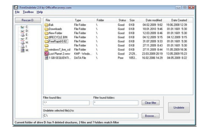210x132 pixels.
Task: Click the status bar deleted structures message
Action: (x=67, y=122)
